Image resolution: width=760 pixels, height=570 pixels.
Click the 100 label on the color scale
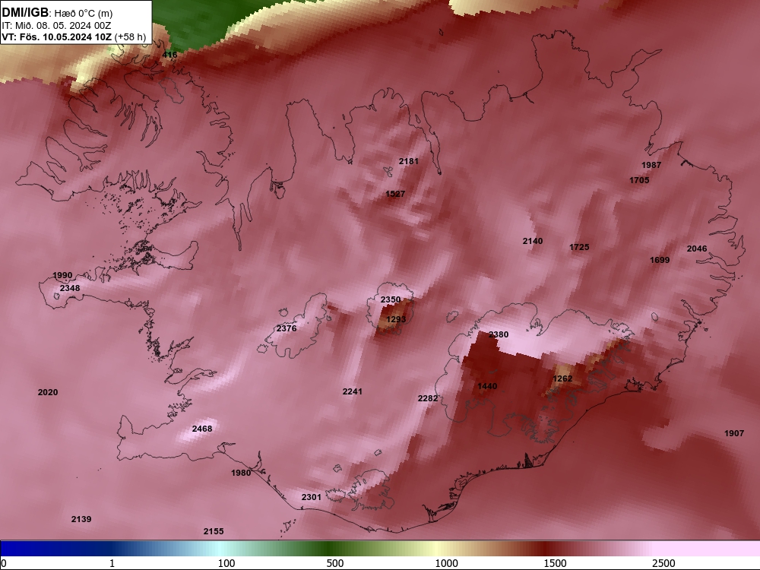[226, 563]
